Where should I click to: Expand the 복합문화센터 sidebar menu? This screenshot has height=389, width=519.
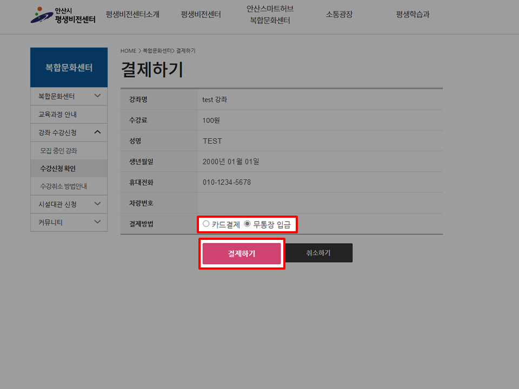[x=69, y=96]
